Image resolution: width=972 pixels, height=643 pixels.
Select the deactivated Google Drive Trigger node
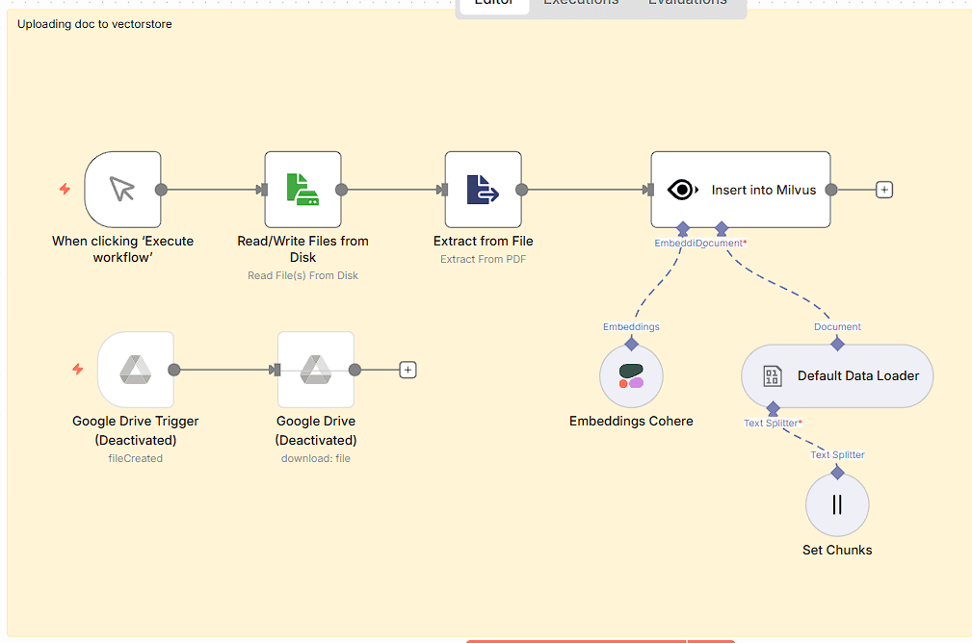click(136, 370)
